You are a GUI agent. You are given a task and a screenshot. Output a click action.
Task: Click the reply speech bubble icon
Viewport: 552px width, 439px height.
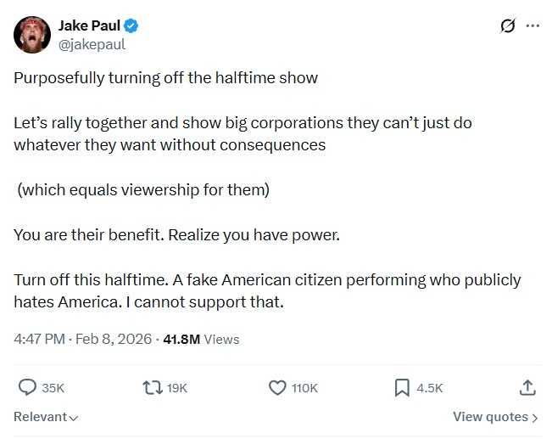(28, 387)
